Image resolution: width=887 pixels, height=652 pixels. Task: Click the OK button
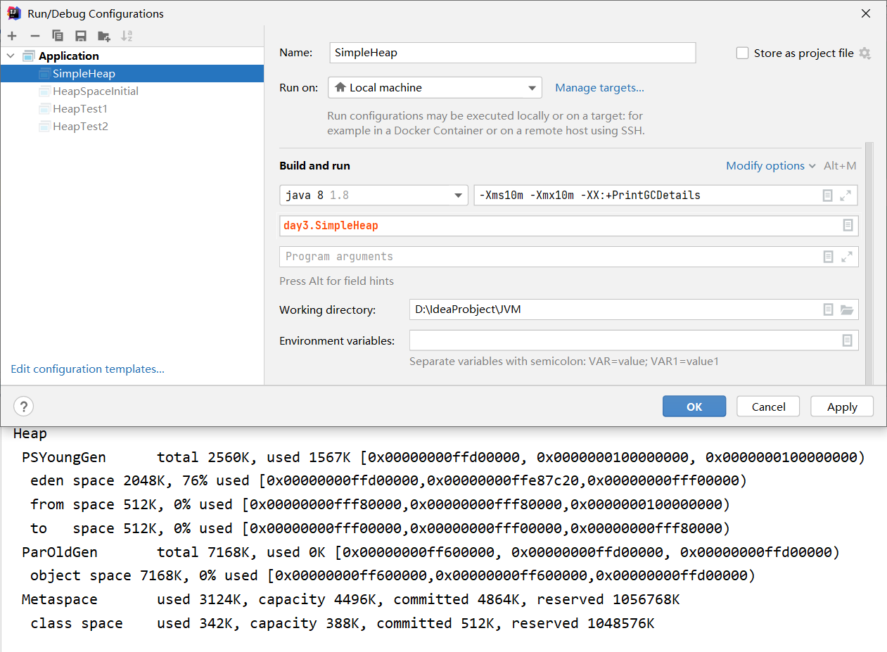pos(694,407)
